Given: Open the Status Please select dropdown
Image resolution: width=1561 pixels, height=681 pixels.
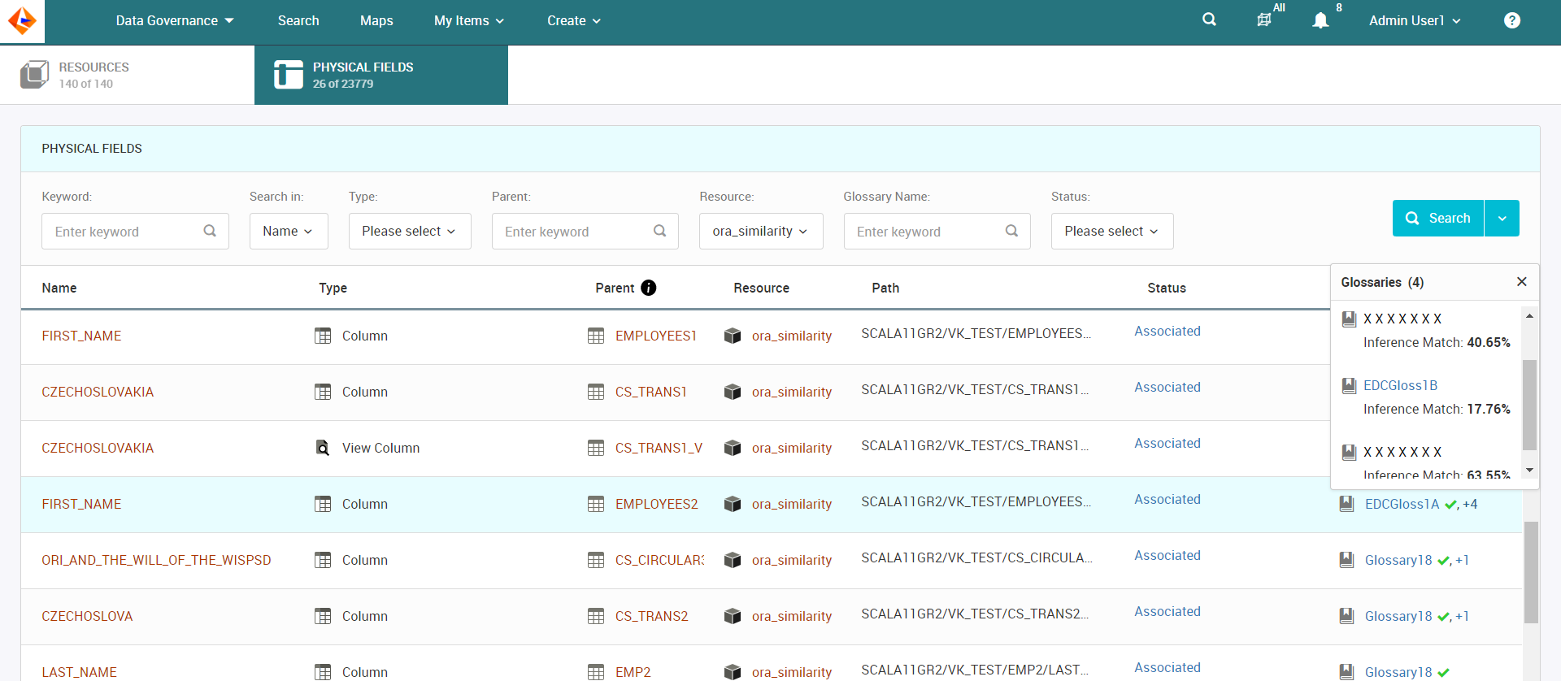Looking at the screenshot, I should click(x=1112, y=231).
